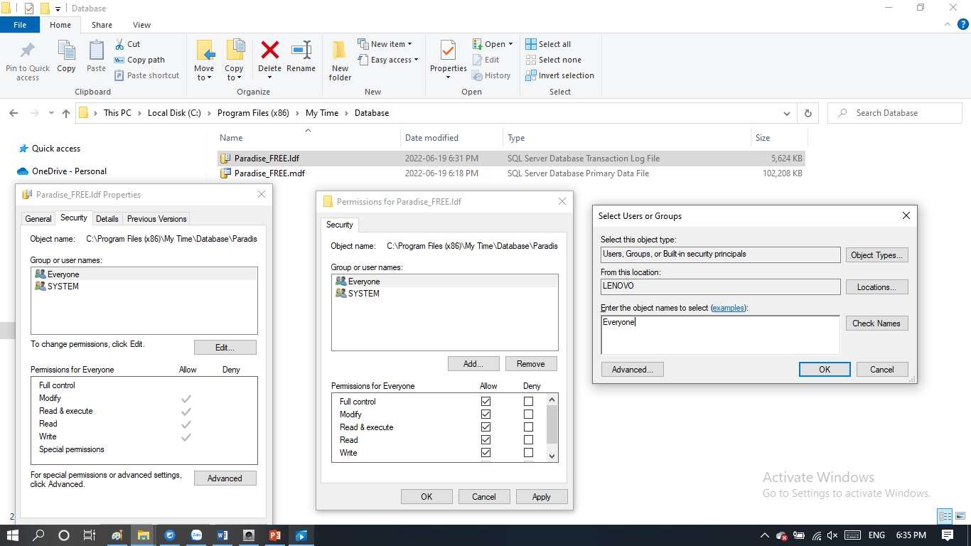Screen dimensions: 971x546
Task: Click the Paste clipboard icon
Action: coord(96,51)
